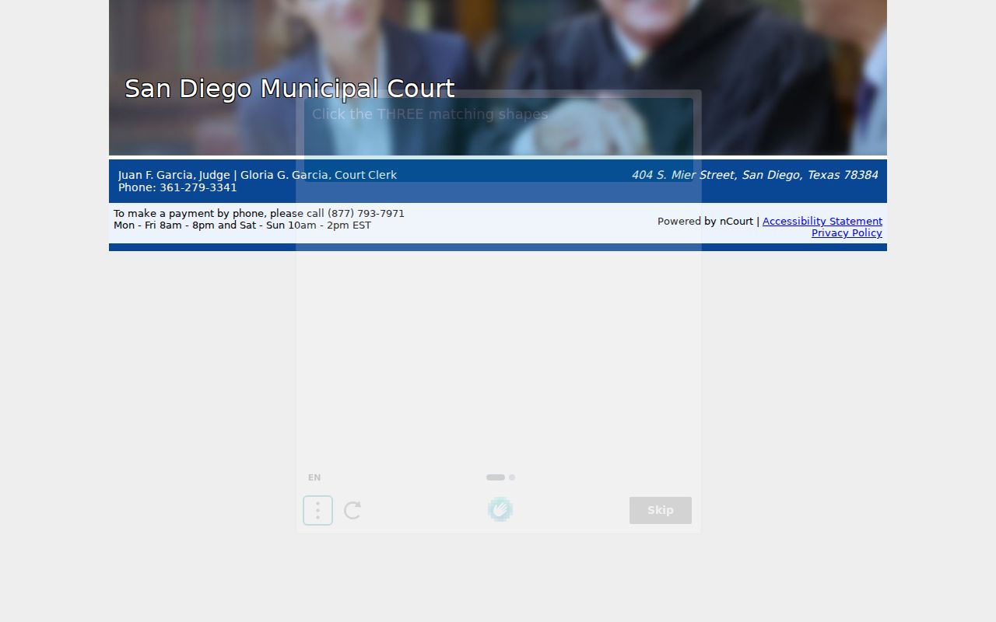Screen dimensions: 996x622
Task: Click the Juan F. Garcia, Judge text
Action: [x=174, y=175]
